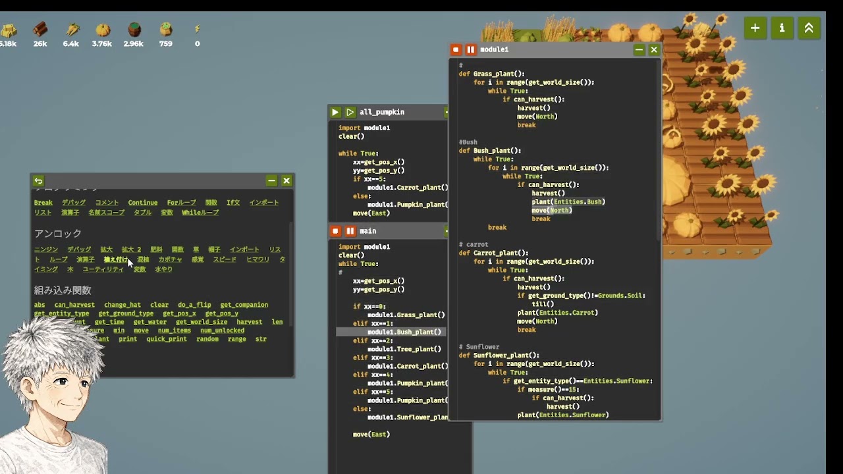Run the all_pumpkin script with the play button
Screen dimensions: 843x474
335,112
